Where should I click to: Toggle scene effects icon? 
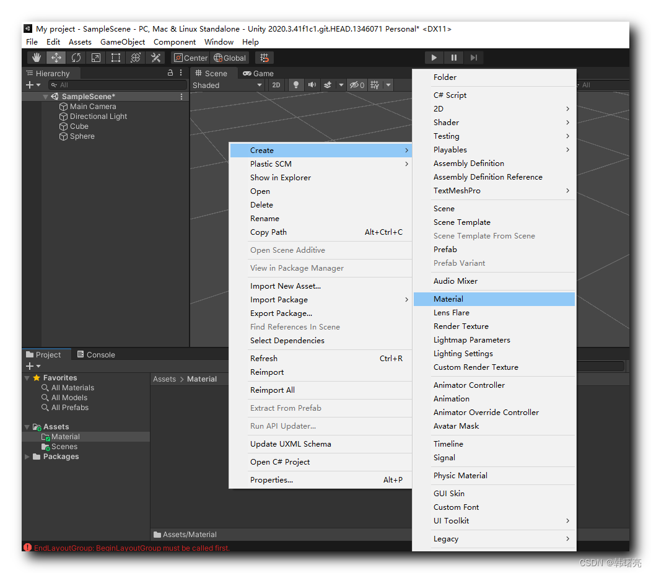(x=328, y=85)
